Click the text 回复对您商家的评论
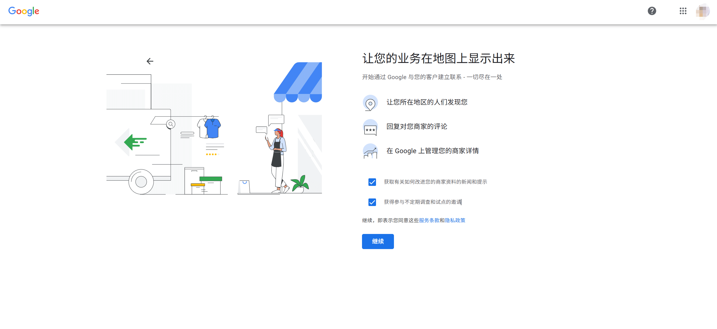717x329 pixels. 417,127
